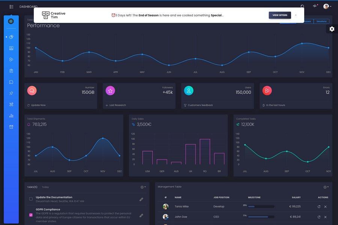Click the search icon in the top bar
Screen dimensions: 338x225
(302, 6)
